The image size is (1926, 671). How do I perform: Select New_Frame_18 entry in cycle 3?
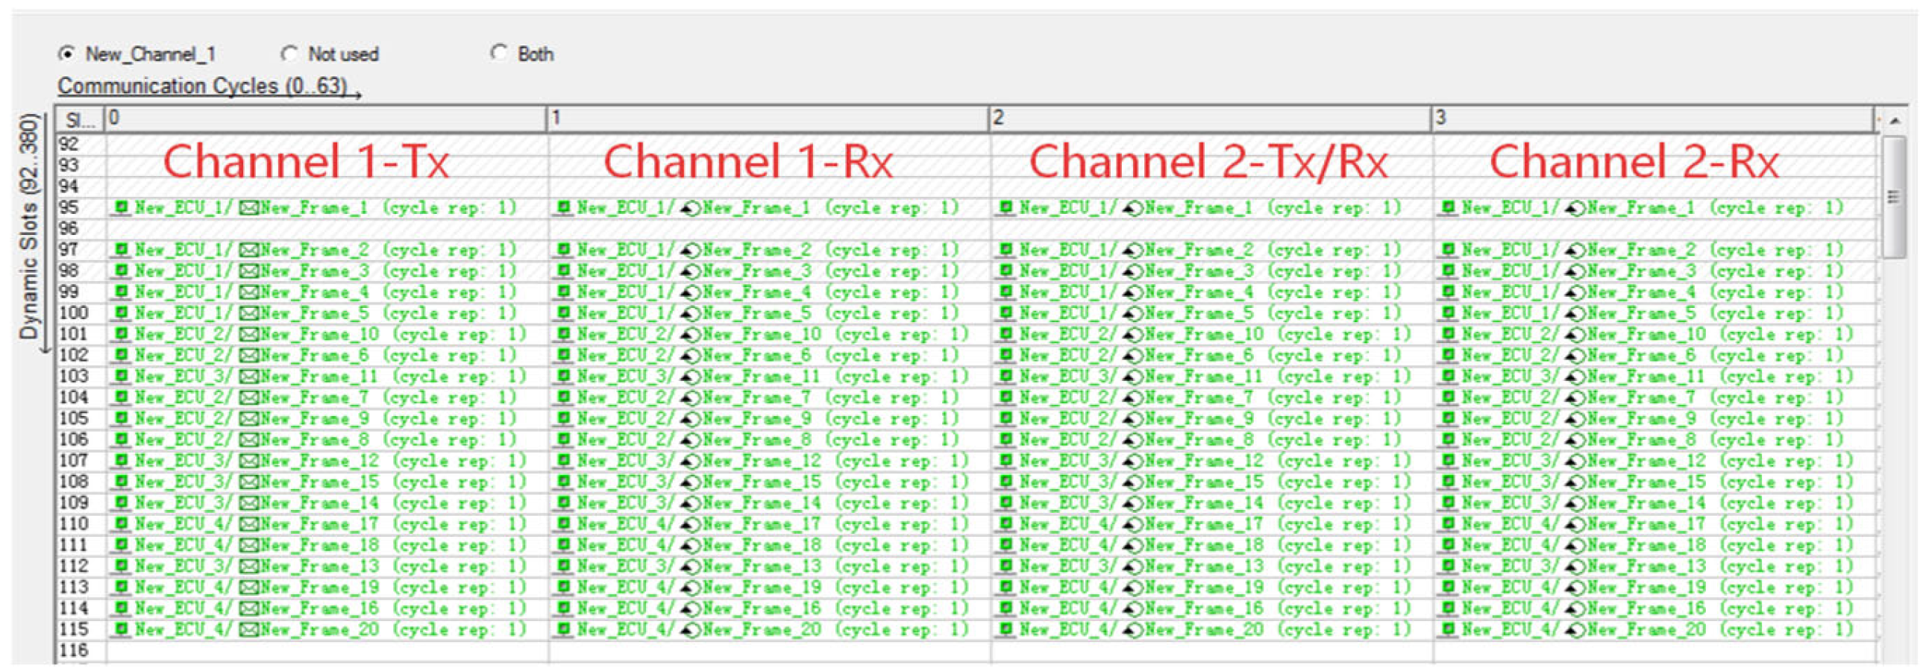coord(1646,545)
